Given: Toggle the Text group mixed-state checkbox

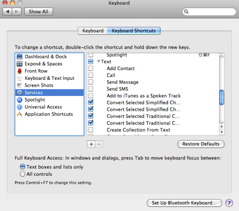Looking at the screenshot, I should coord(90,62).
